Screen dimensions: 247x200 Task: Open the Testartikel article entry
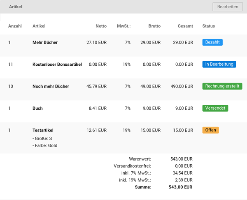click(x=43, y=130)
